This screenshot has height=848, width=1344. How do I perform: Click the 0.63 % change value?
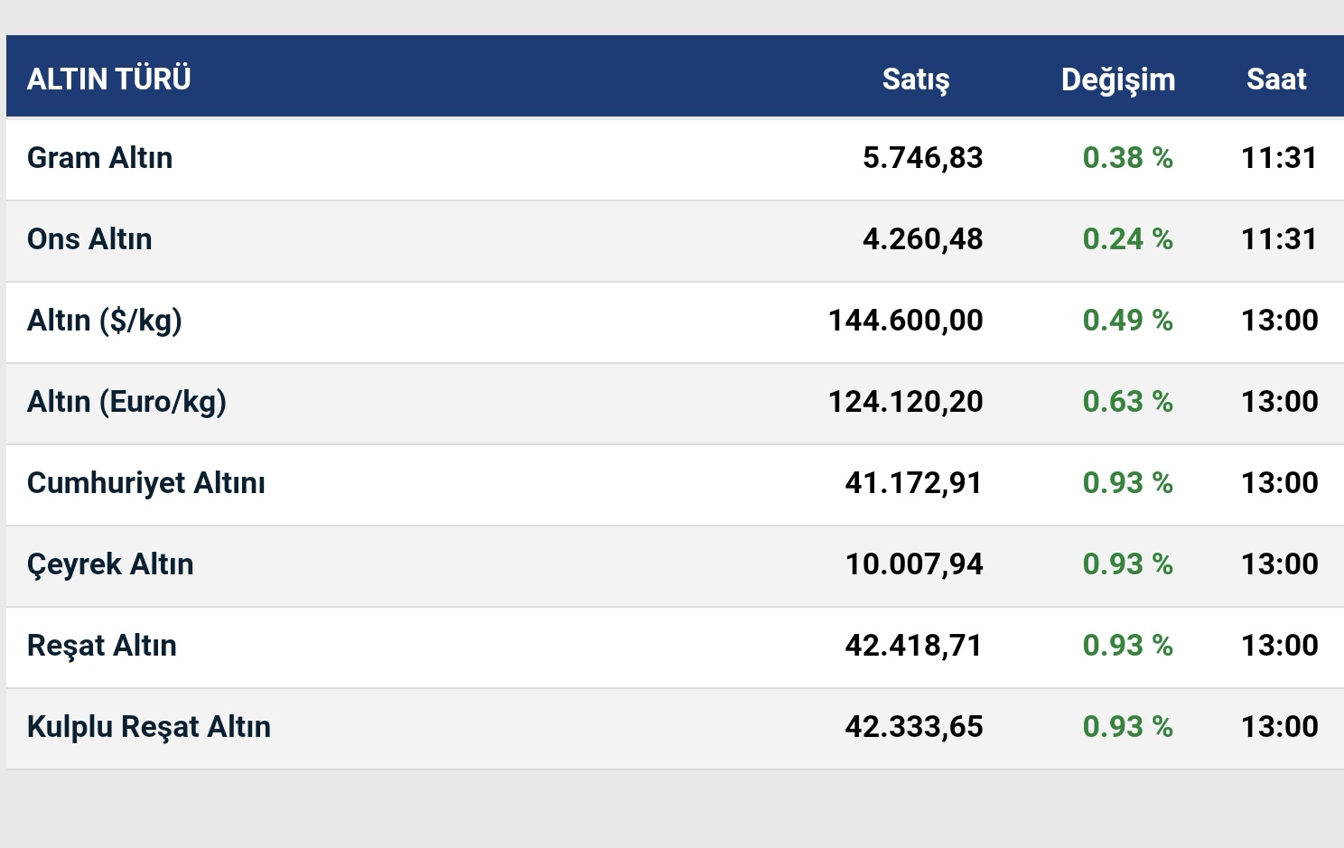coord(1127,402)
